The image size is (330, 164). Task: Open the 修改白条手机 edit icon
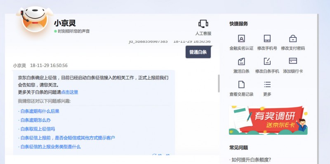[267, 61]
